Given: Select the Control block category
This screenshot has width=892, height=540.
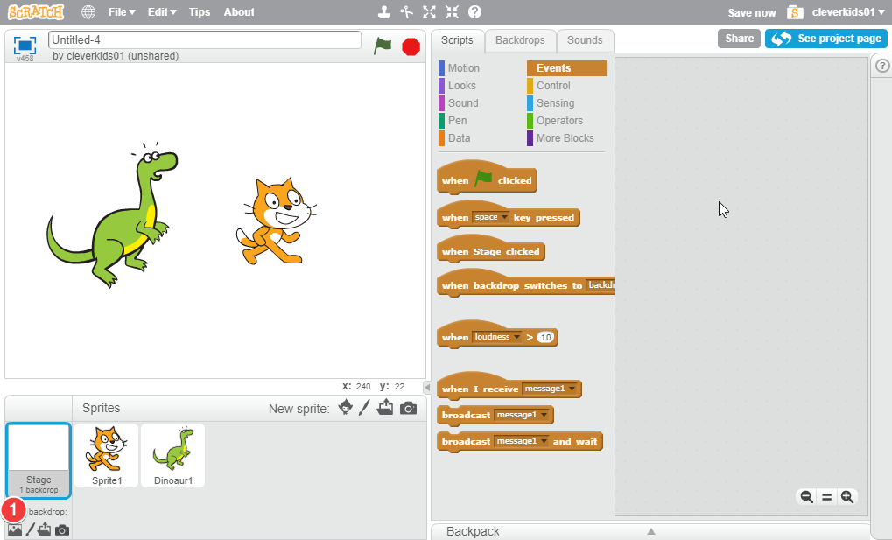Looking at the screenshot, I should tap(553, 86).
